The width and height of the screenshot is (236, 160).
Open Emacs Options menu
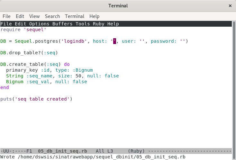(x=39, y=24)
